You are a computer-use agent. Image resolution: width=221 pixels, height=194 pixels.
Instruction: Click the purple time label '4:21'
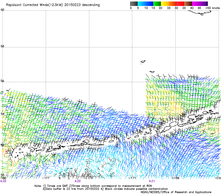pos(152,181)
